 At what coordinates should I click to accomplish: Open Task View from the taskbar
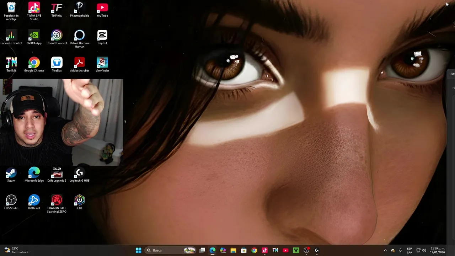click(x=202, y=250)
